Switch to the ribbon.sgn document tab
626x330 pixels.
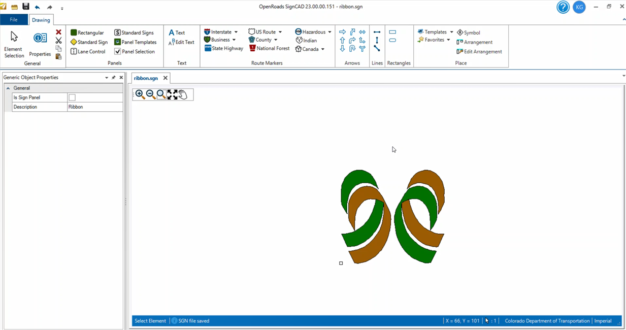coord(146,78)
